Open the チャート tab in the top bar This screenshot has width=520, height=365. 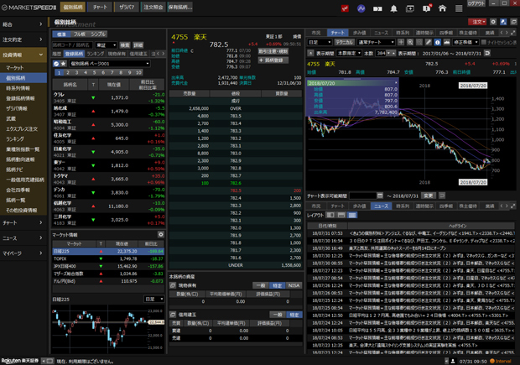point(100,7)
